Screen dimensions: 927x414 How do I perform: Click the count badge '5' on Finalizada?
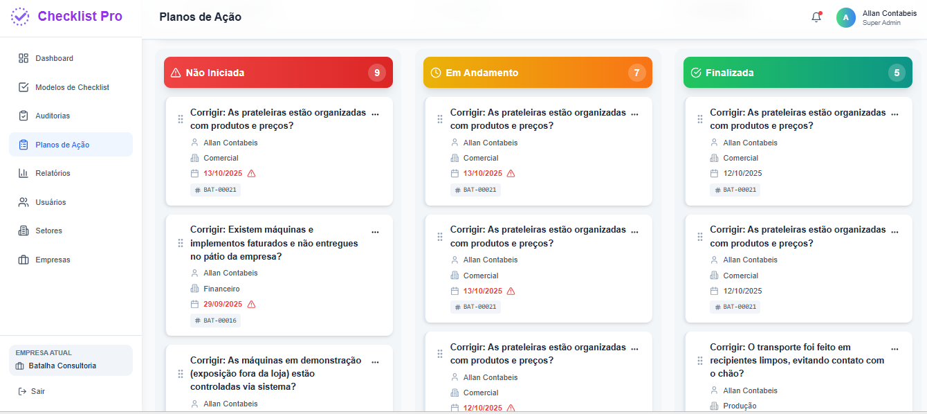click(897, 73)
